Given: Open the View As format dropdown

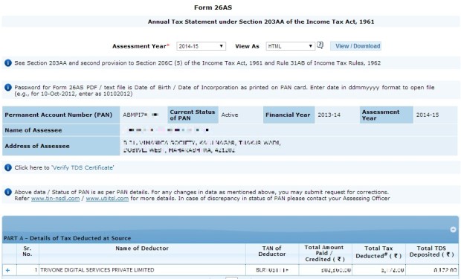Looking at the screenshot, I should (x=291, y=46).
